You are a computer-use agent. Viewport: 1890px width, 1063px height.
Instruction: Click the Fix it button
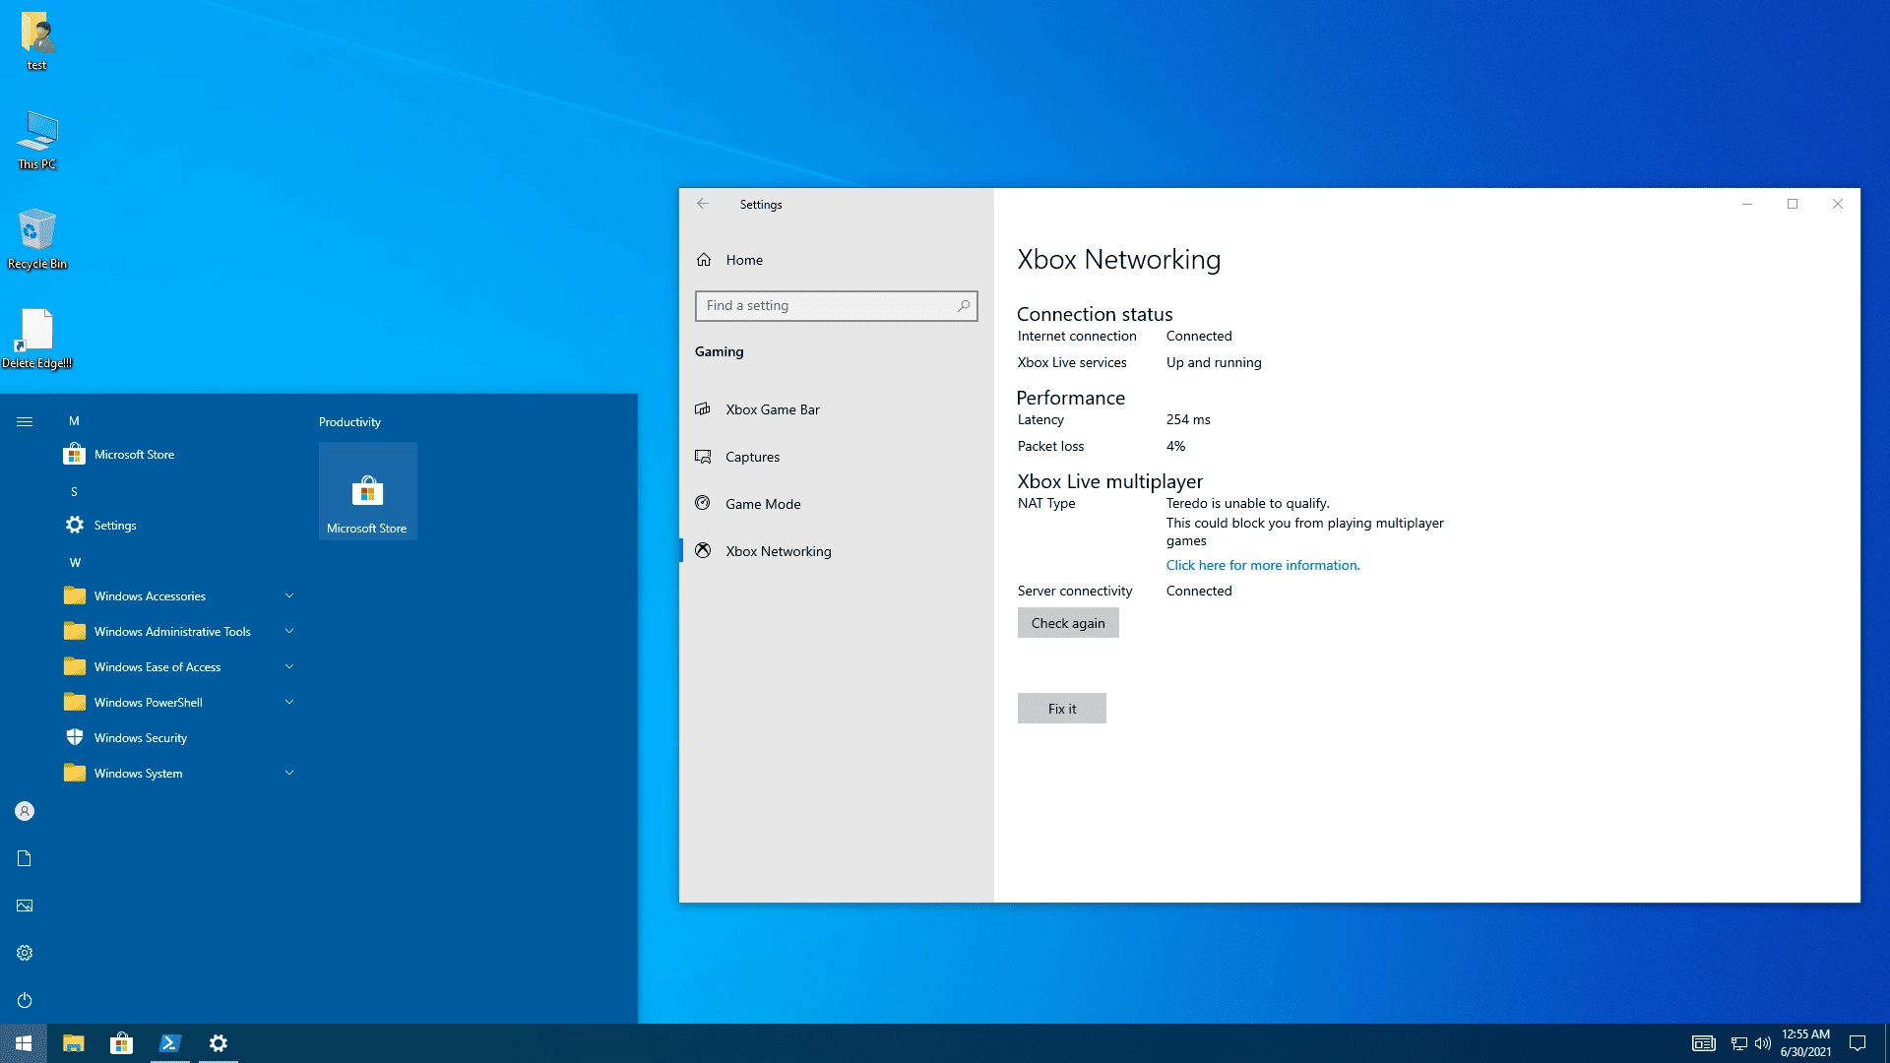[1062, 709]
